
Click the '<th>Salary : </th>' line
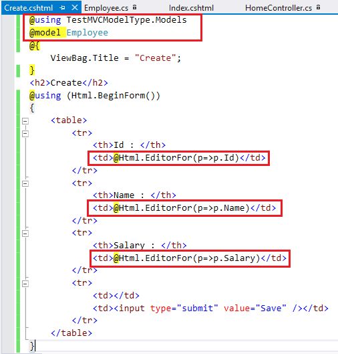point(140,245)
